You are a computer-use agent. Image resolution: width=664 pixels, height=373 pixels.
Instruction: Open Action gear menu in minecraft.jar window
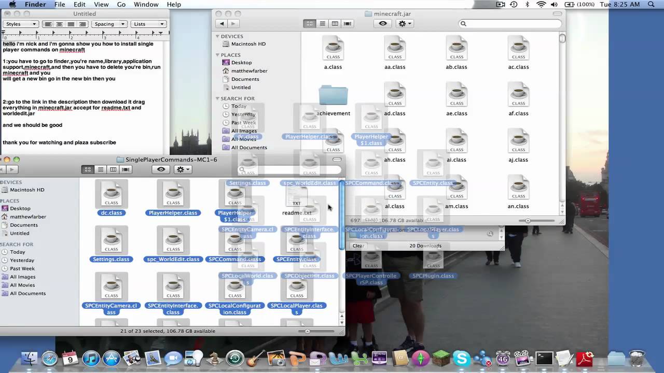pyautogui.click(x=404, y=23)
